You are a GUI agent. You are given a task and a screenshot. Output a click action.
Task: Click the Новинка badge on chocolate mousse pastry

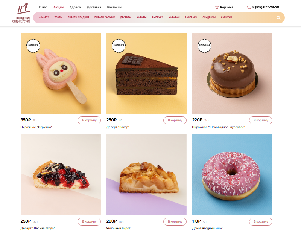coord(204,46)
